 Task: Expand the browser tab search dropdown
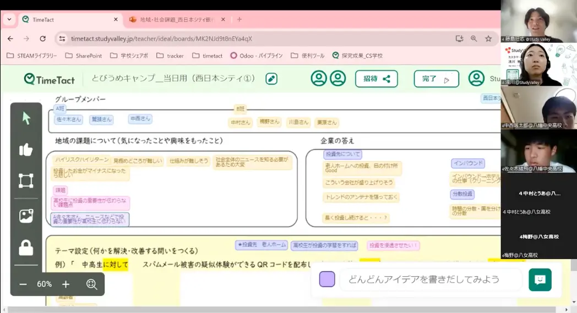[x=9, y=19]
